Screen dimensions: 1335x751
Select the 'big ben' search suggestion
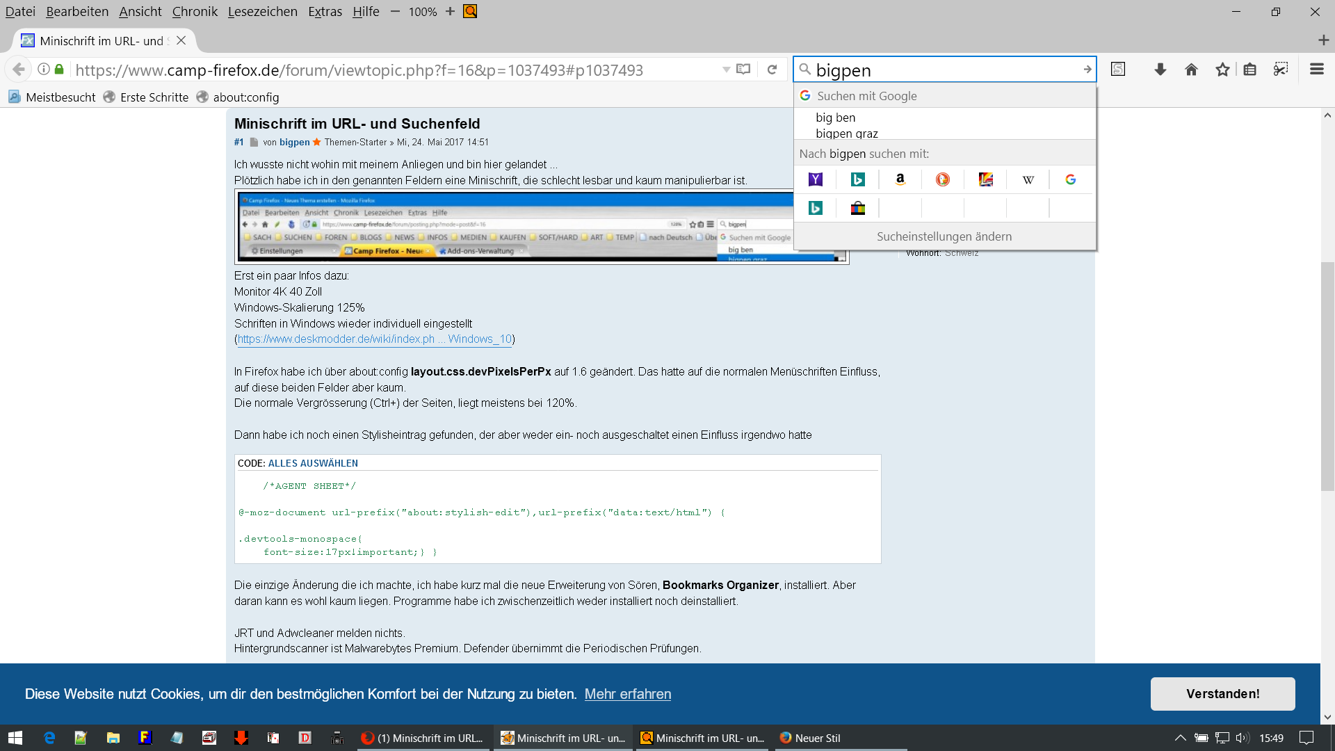[x=835, y=118]
